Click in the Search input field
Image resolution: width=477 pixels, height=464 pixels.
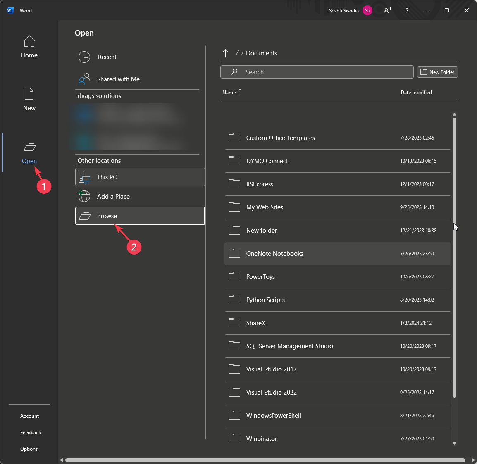pyautogui.click(x=317, y=72)
